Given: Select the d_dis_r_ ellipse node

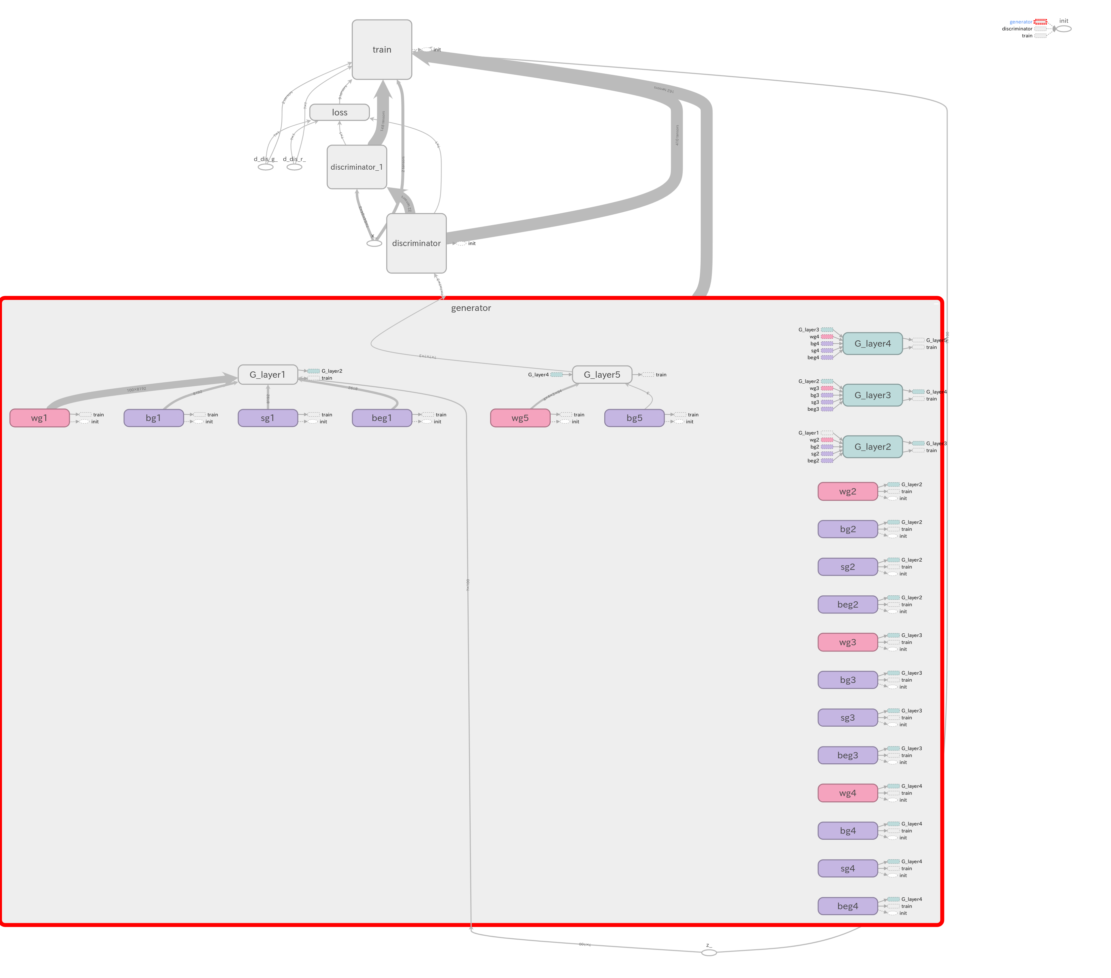Looking at the screenshot, I should pos(294,167).
